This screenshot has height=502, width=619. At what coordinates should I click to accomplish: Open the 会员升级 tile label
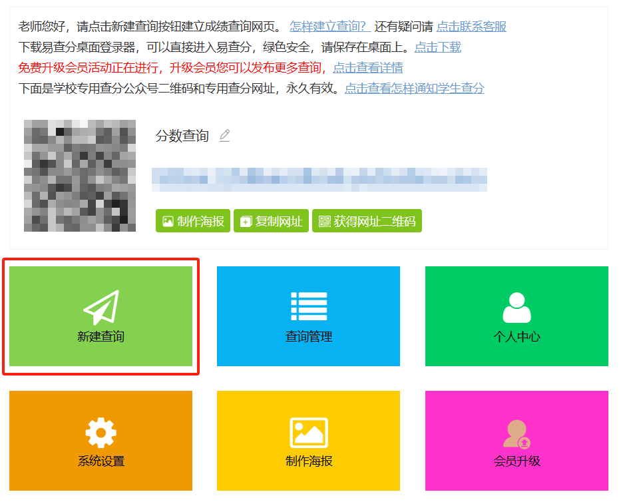[516, 461]
